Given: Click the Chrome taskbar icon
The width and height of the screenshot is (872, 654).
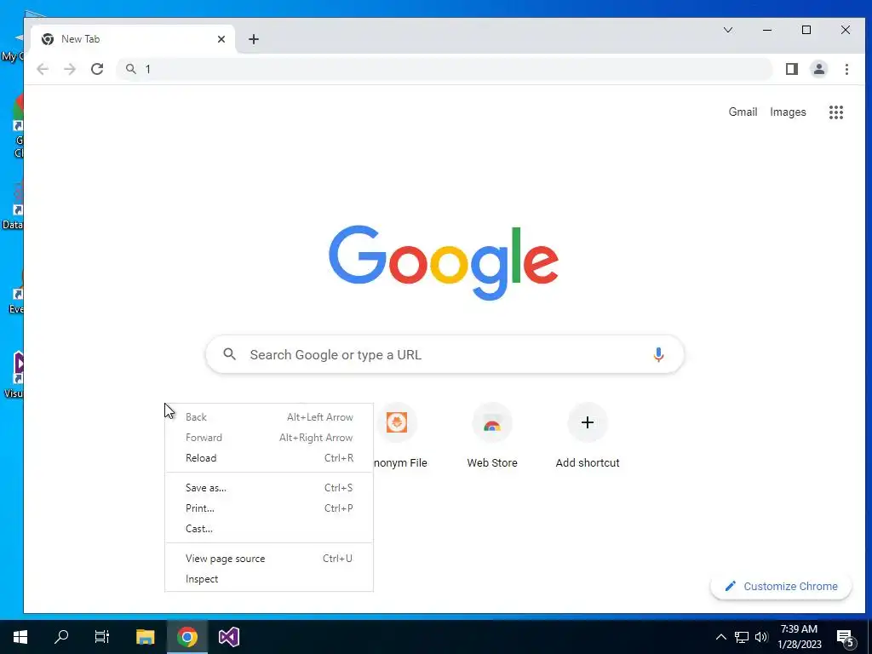Looking at the screenshot, I should point(187,637).
